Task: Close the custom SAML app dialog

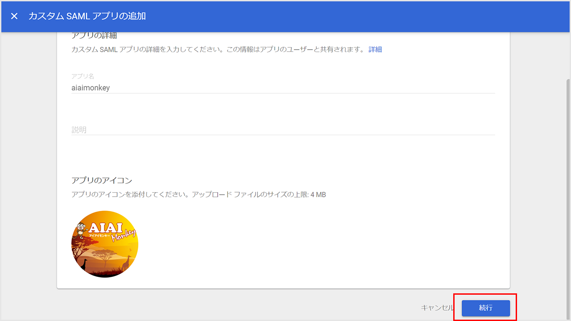Action: [x=14, y=16]
